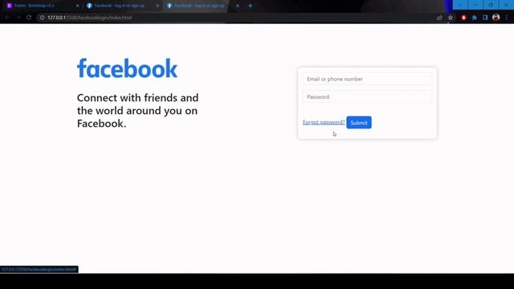514x289 pixels.
Task: Select the active third Facebook tab
Action: pyautogui.click(x=202, y=6)
